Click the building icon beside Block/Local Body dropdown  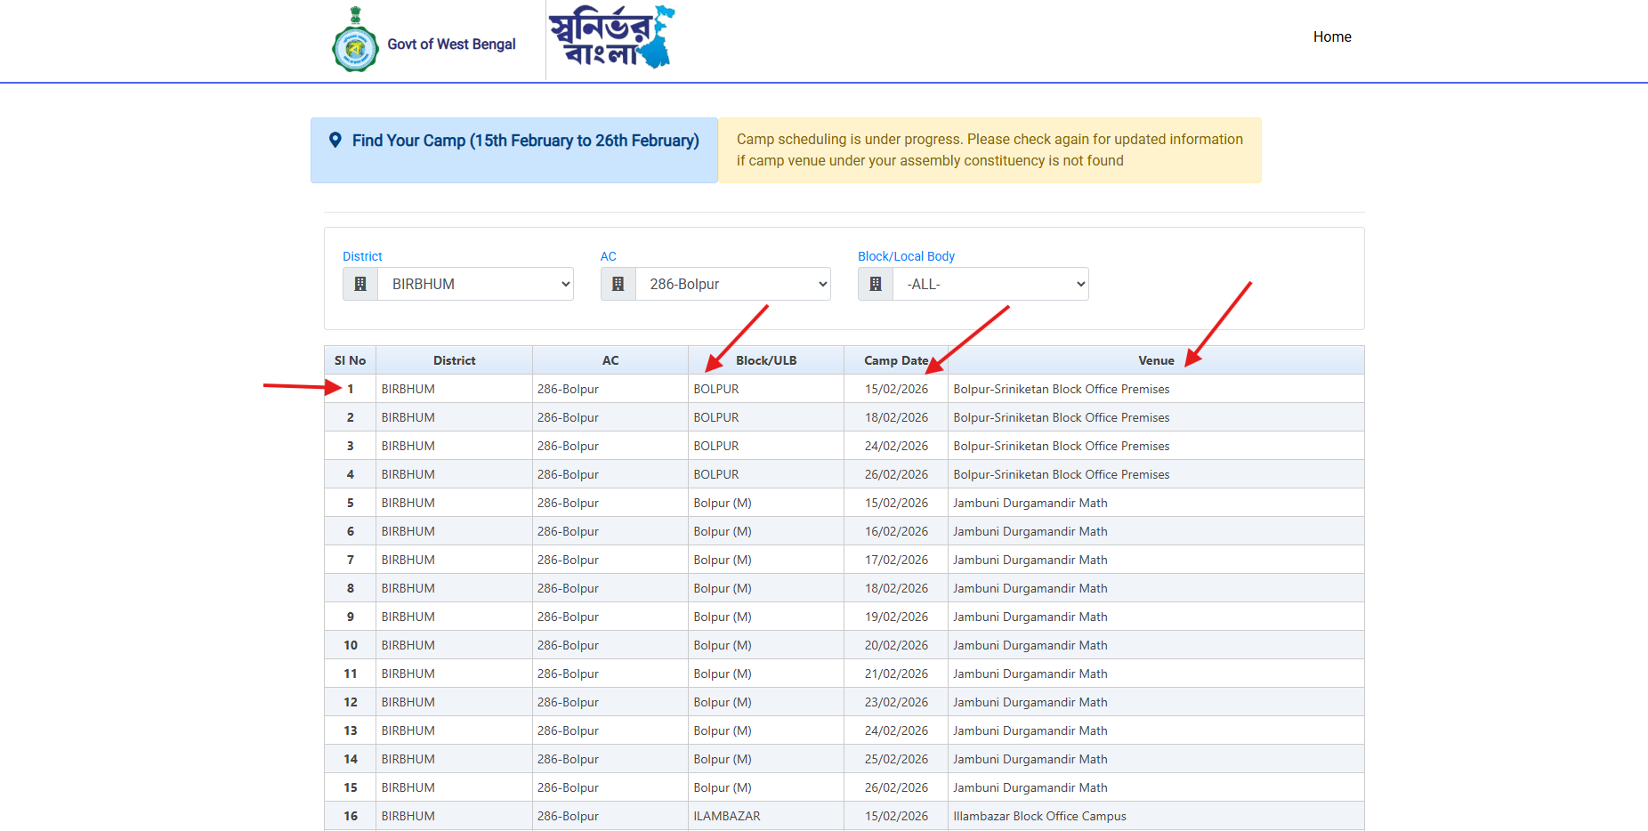[876, 284]
